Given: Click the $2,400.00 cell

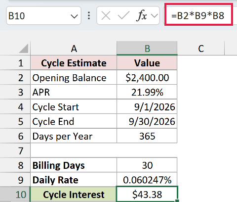Looking at the screenshot, I should 147,78.
